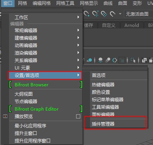
Task: Toggle snap to view planes magnet icon
Action: (x=104, y=14)
